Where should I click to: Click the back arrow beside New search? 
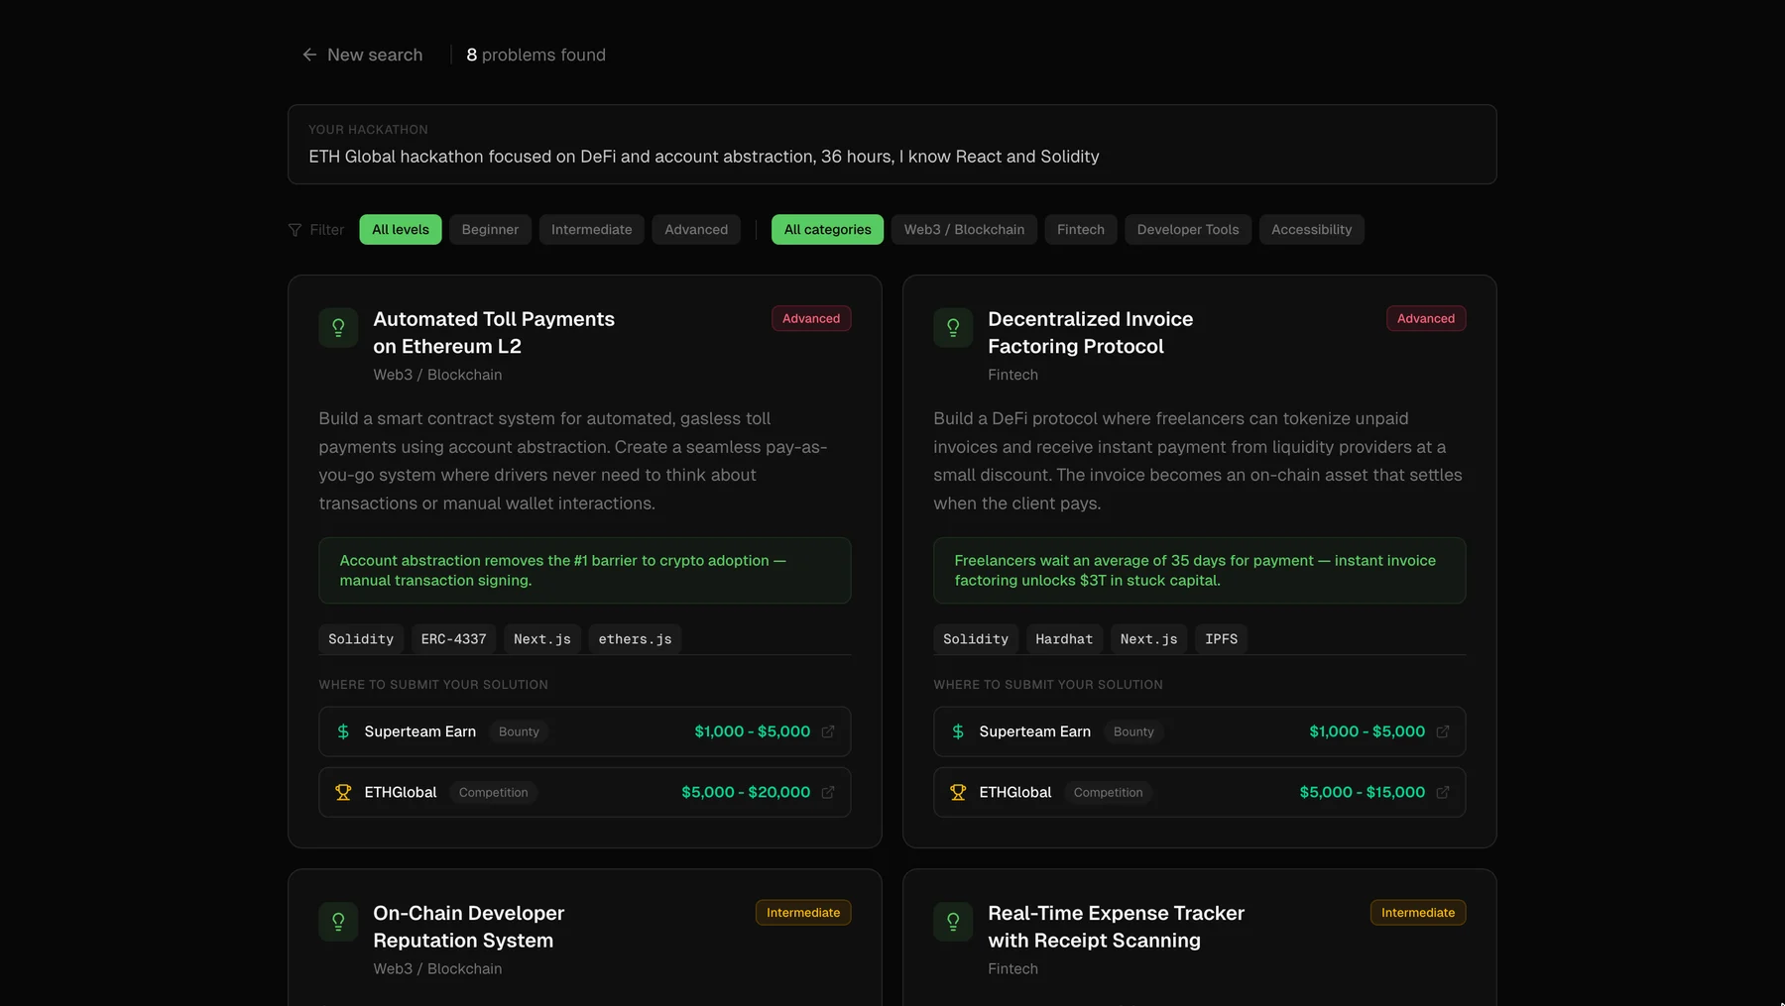[x=309, y=55]
